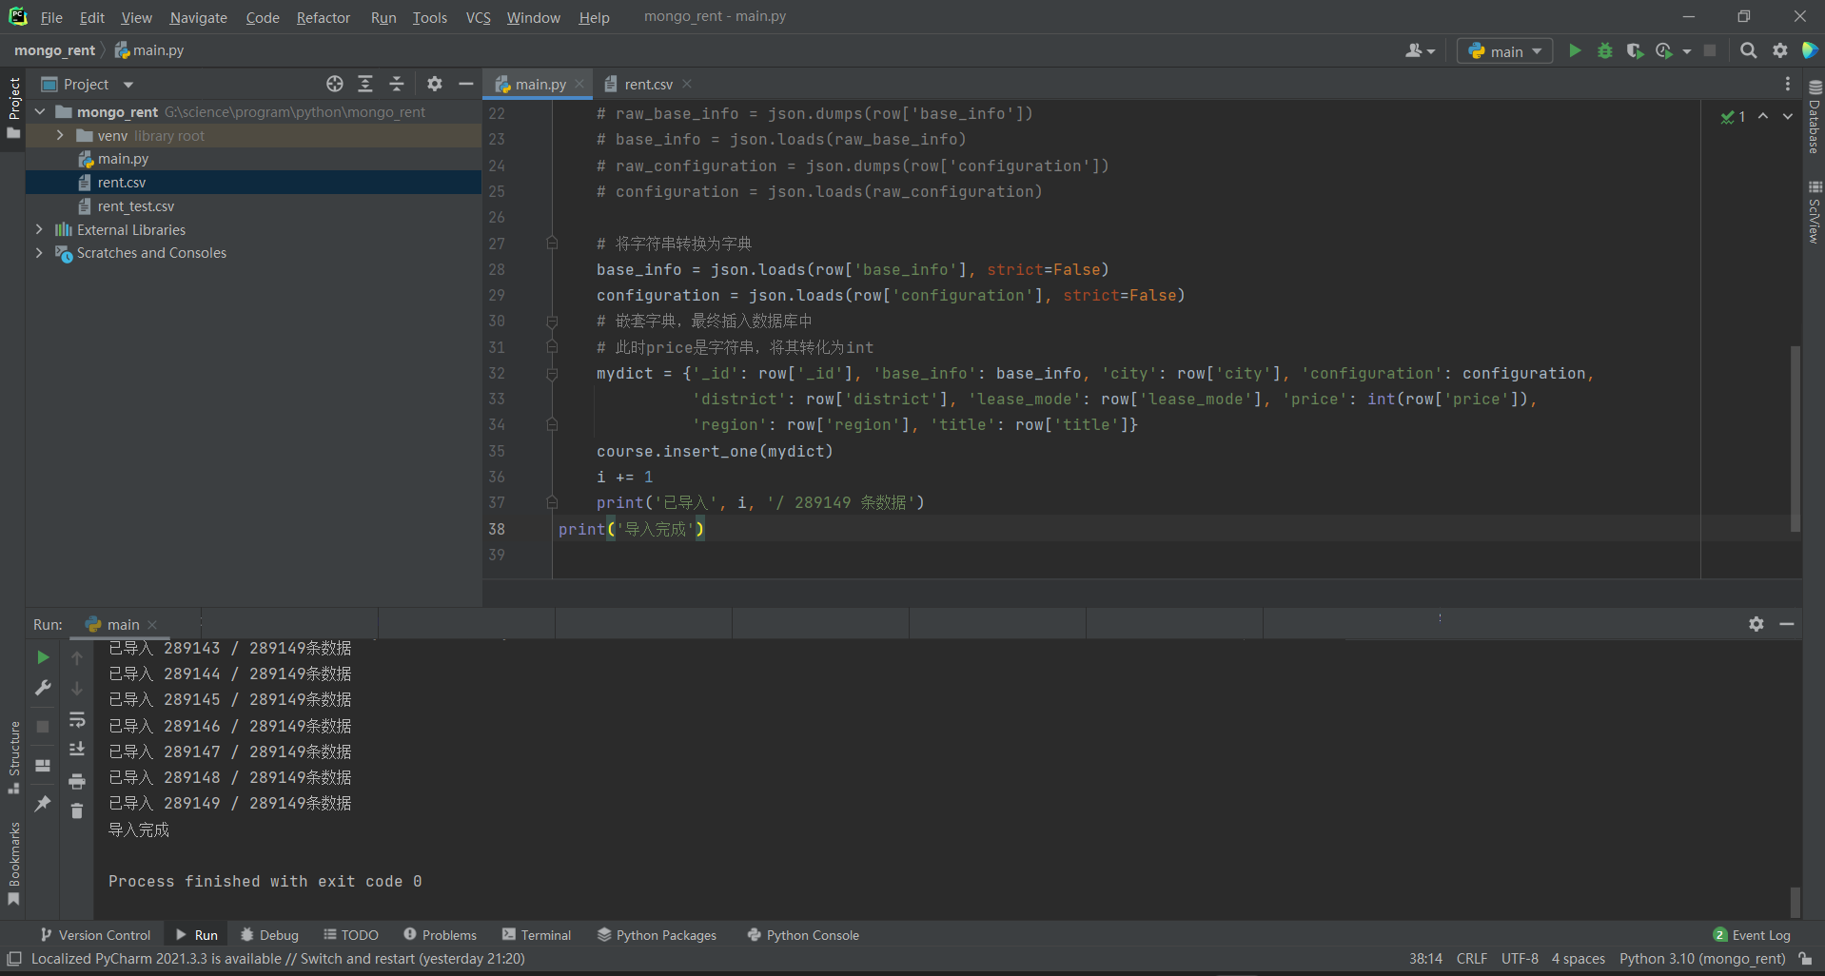Click the JetBrains Toolbox icon top right

pos(1810,50)
